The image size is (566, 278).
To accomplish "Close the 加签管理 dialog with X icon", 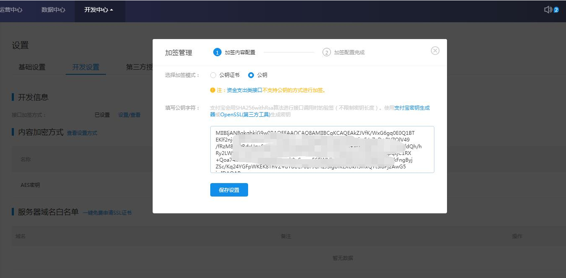I will coord(435,50).
